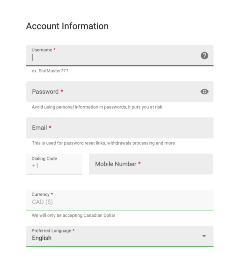The image size is (240, 268).
Task: Select the English value in Preferred Language
Action: click(42, 238)
